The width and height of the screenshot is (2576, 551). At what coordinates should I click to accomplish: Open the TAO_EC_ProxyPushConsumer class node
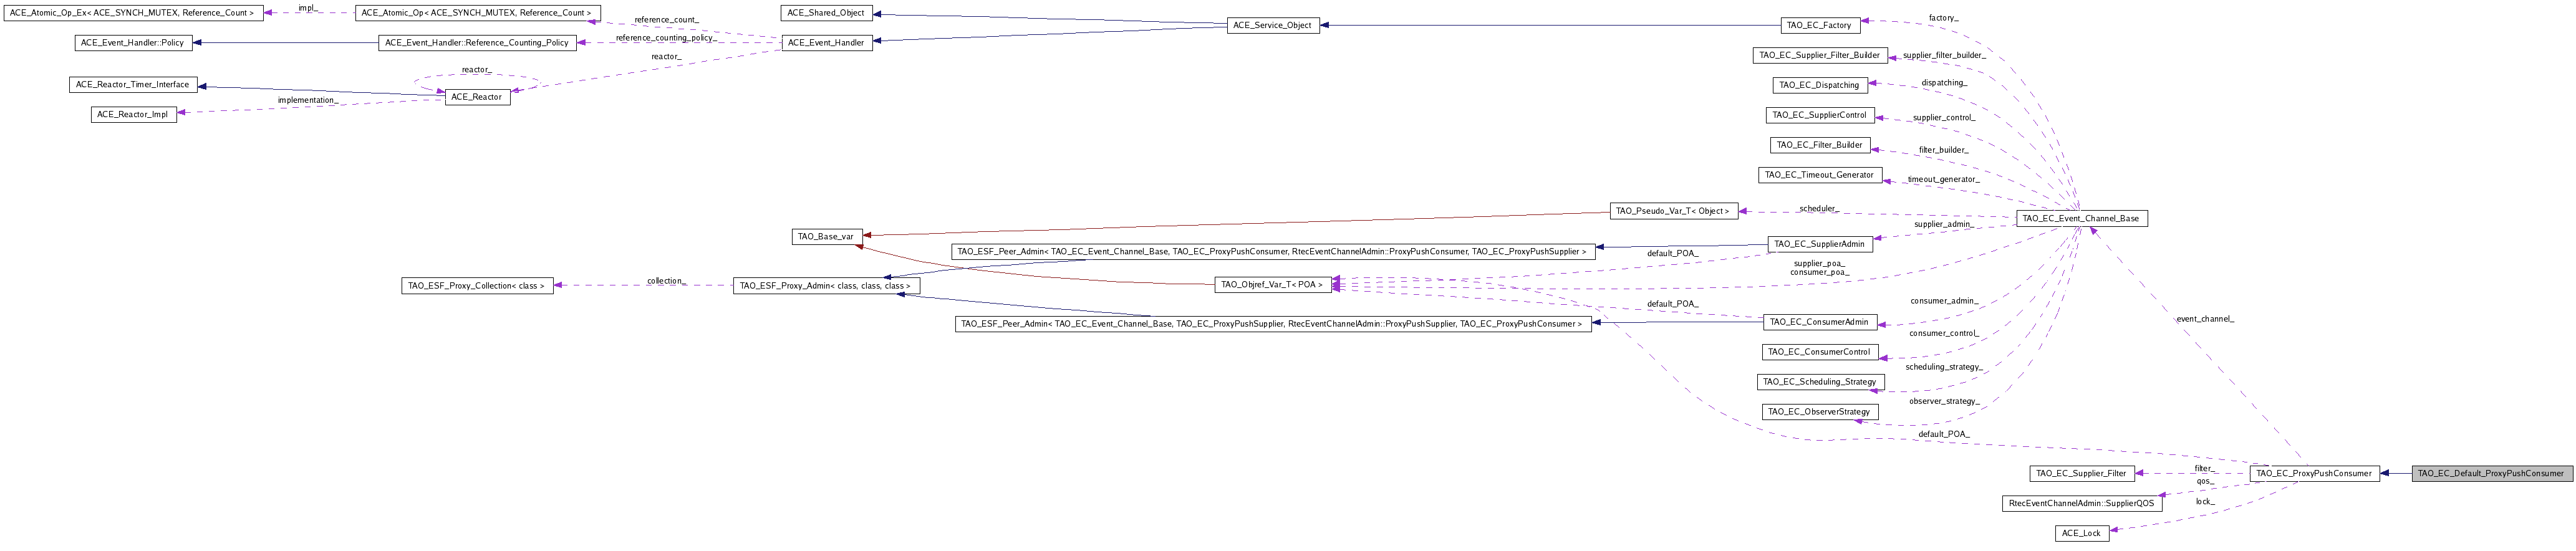coord(2314,473)
